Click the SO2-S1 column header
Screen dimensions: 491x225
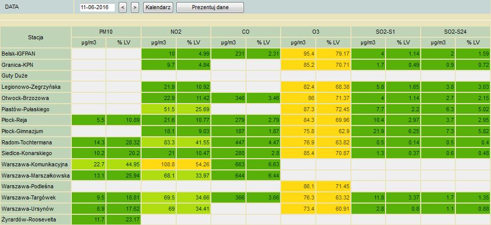[386, 32]
